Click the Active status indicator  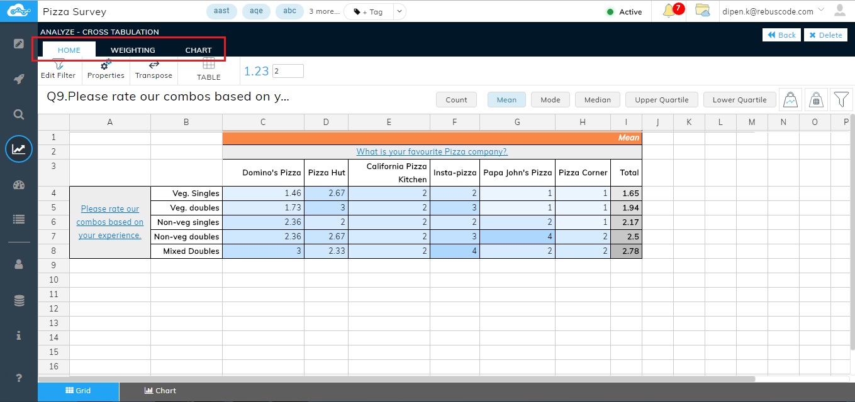click(624, 11)
